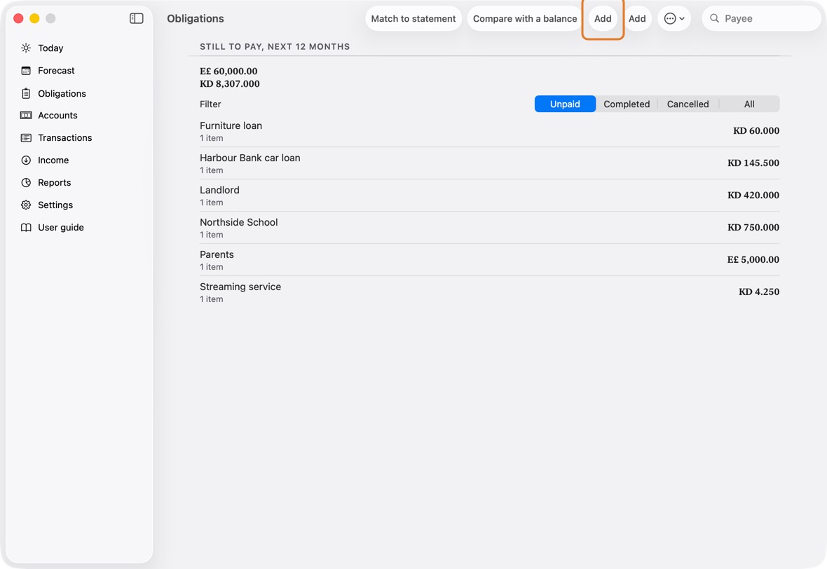
Task: Click the KD 8,307.000 total
Action: (x=229, y=84)
